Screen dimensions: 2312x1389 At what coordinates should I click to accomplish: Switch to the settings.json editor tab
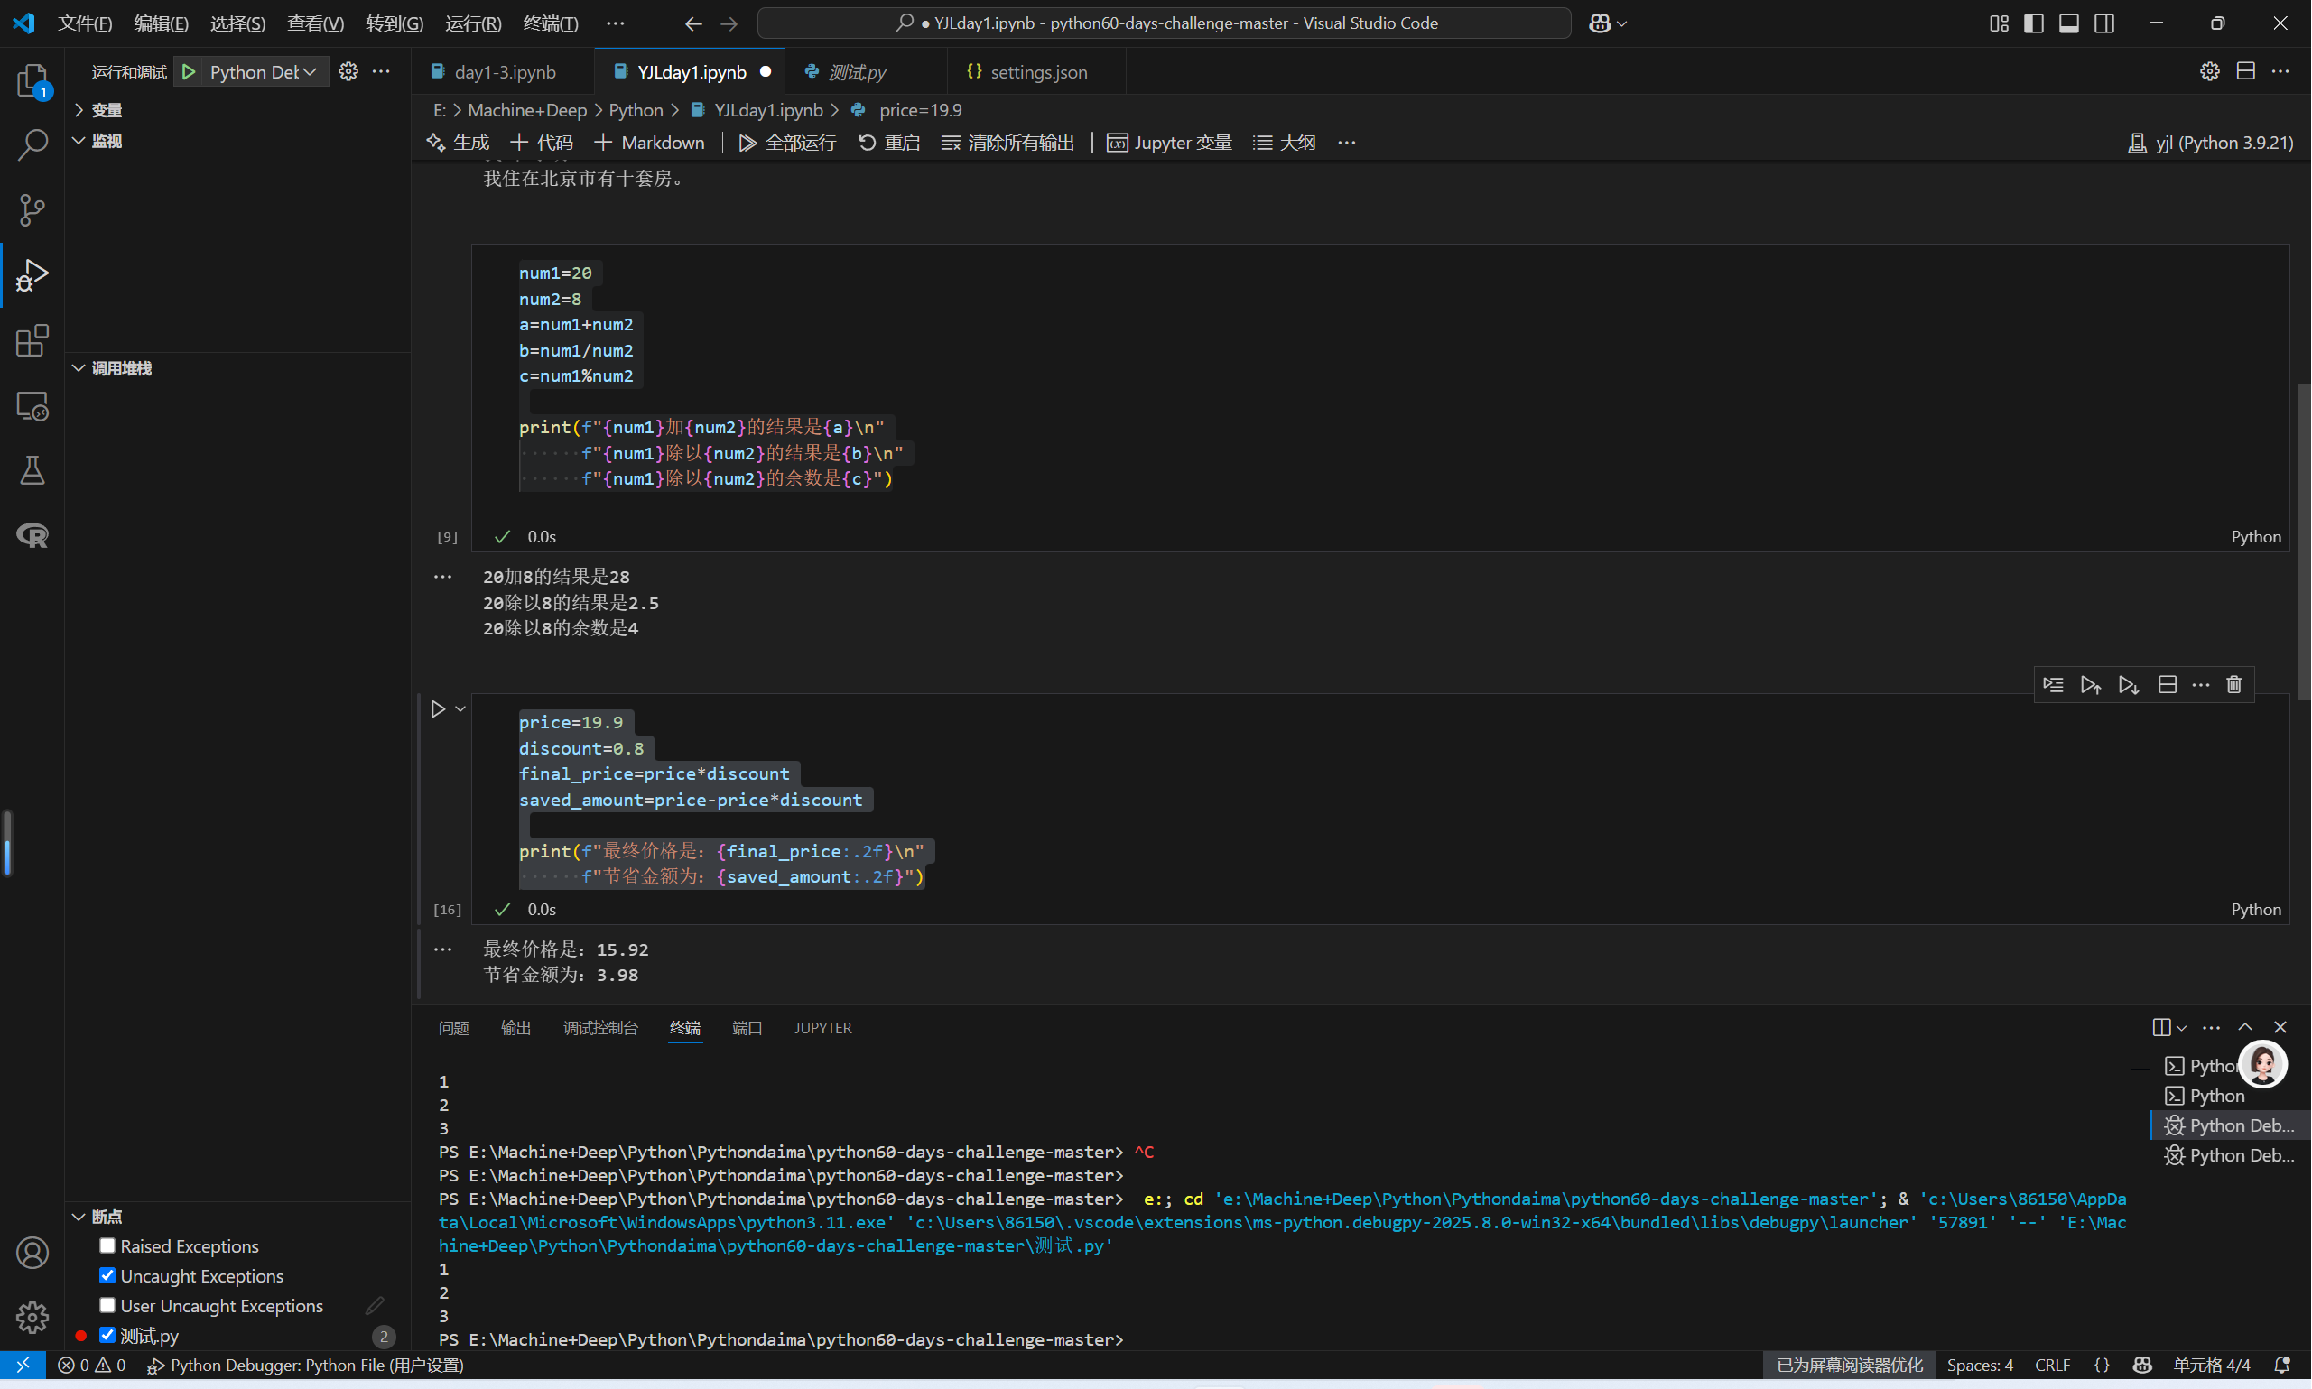coord(1037,72)
